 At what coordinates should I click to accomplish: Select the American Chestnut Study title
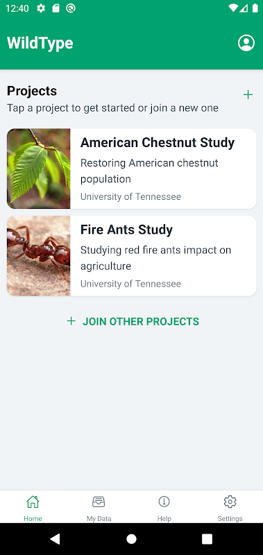tap(158, 143)
